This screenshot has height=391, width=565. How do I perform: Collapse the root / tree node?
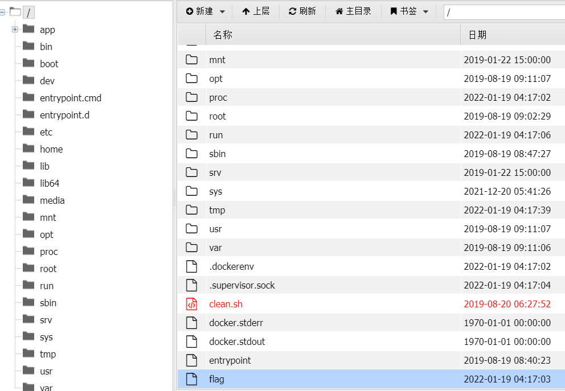[x=2, y=13]
